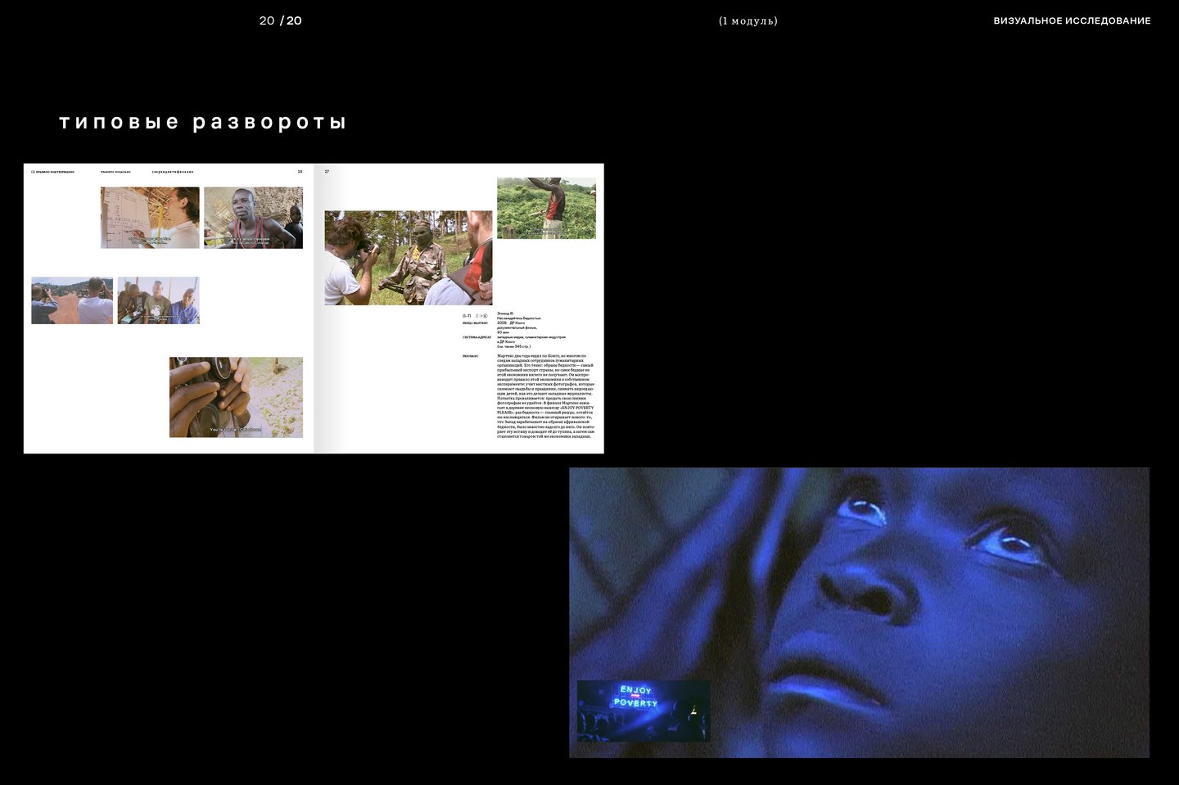
Task: Click page number 17 in the spread
Action: pyautogui.click(x=327, y=172)
